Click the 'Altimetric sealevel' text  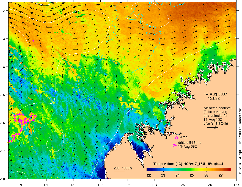tap(218, 108)
